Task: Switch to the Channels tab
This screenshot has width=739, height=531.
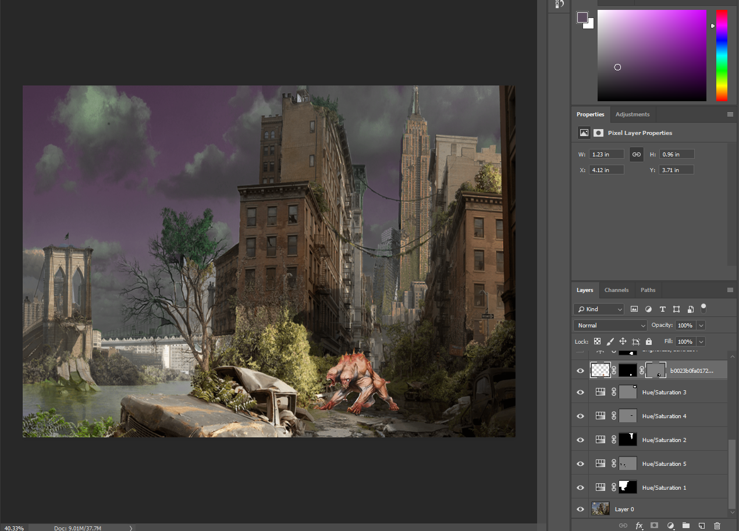Action: (x=616, y=290)
